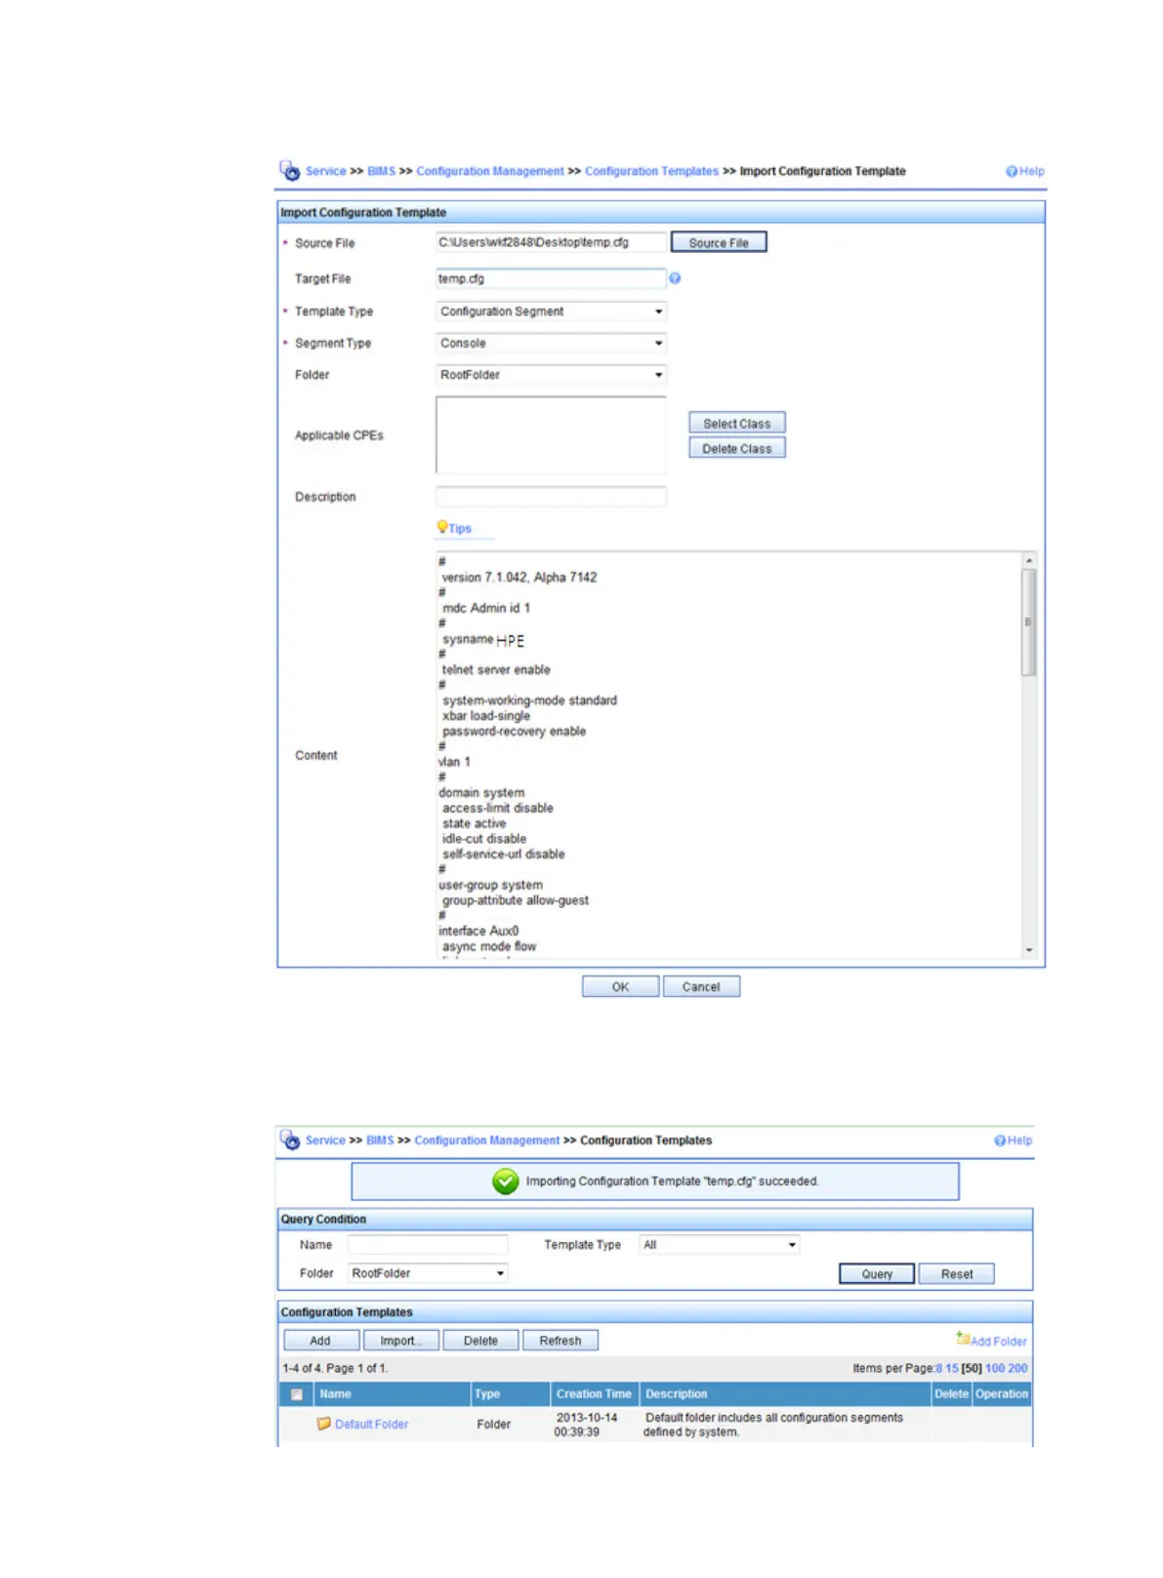Open the Configuration Templates breadcrumb link
This screenshot has width=1163, height=1578.
tap(651, 171)
